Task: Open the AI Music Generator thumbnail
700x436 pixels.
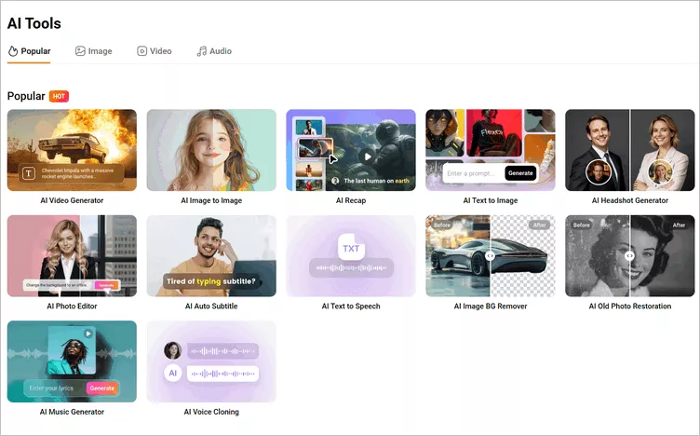Action: tap(72, 361)
